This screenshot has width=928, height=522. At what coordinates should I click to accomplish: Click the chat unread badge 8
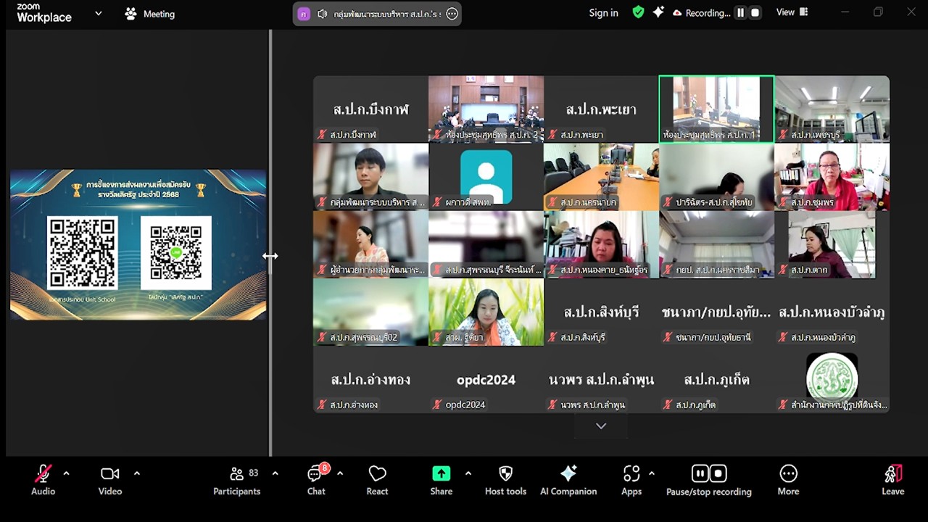tap(324, 468)
